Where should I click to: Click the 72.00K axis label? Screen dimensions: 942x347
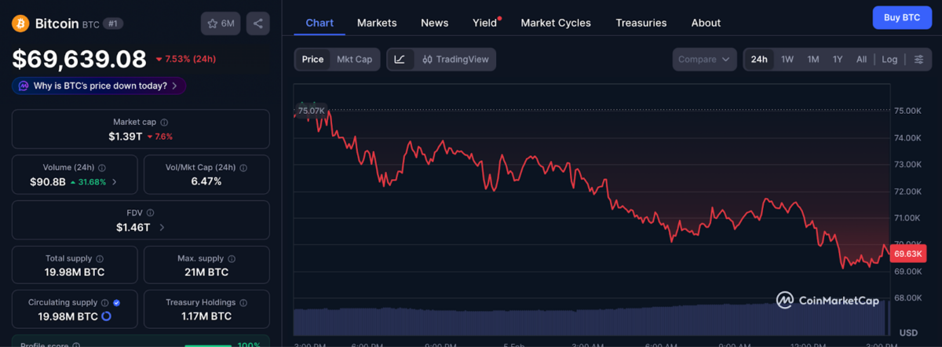point(907,191)
